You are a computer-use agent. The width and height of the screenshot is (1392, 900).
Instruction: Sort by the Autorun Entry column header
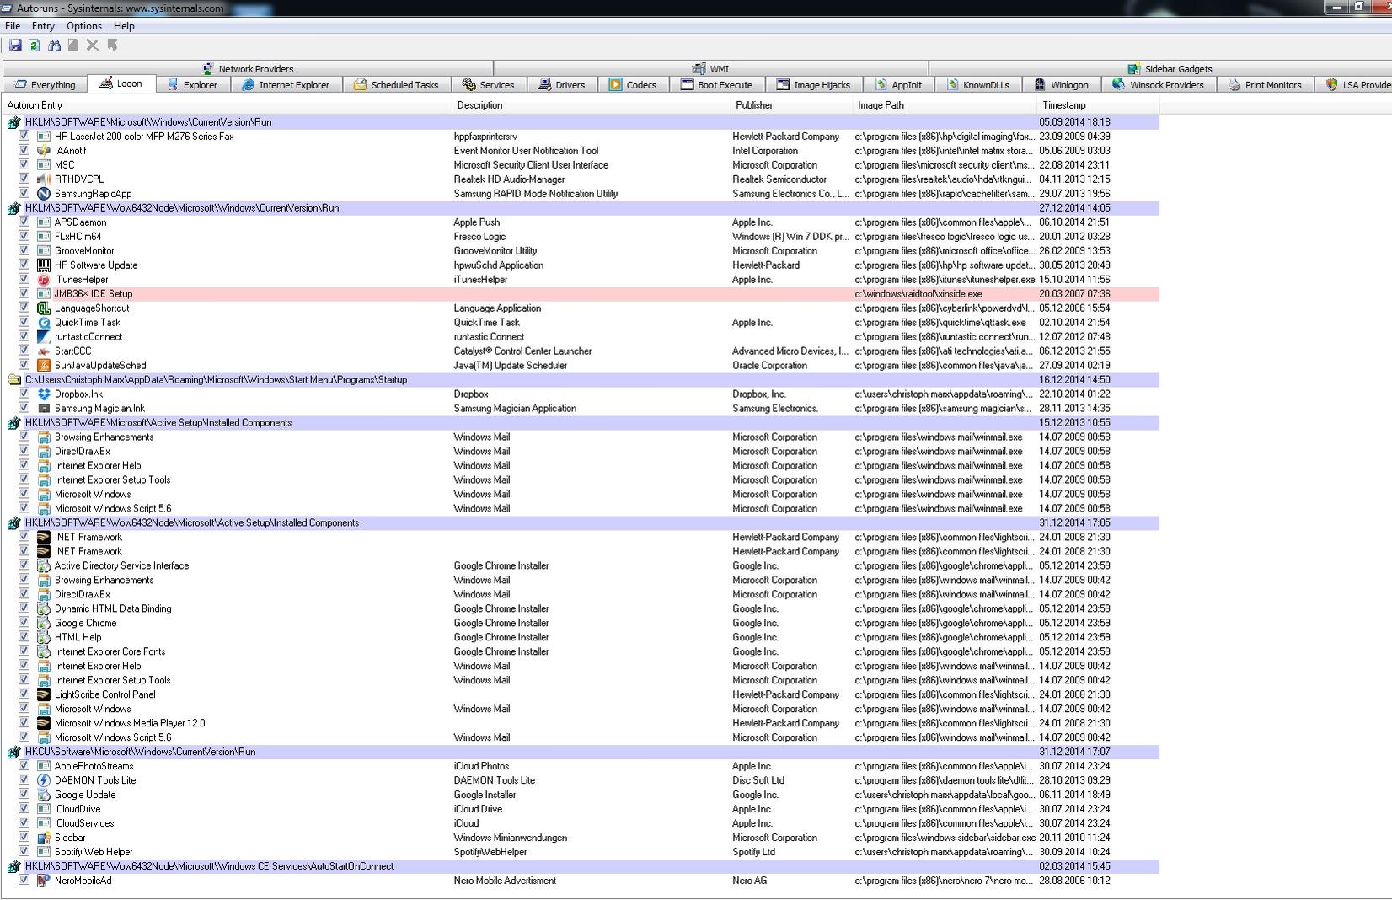[228, 105]
